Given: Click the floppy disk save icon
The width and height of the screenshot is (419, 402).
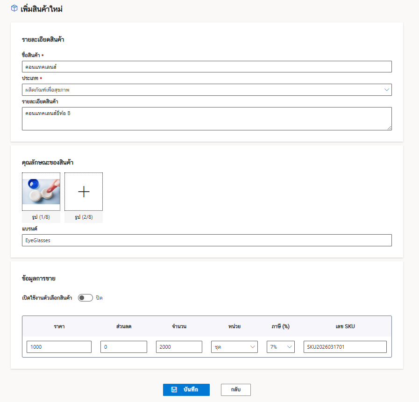Looking at the screenshot, I should pos(174,390).
